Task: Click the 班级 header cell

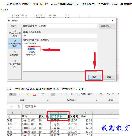Action: (x=30, y=116)
